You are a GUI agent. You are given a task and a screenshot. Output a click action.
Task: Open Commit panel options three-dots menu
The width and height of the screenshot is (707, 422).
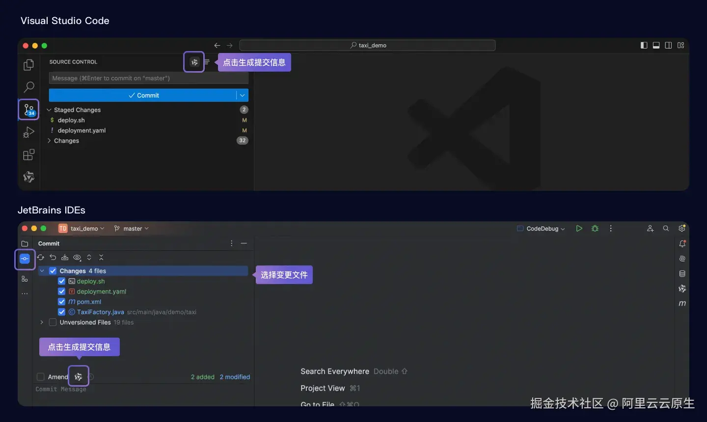pos(232,243)
